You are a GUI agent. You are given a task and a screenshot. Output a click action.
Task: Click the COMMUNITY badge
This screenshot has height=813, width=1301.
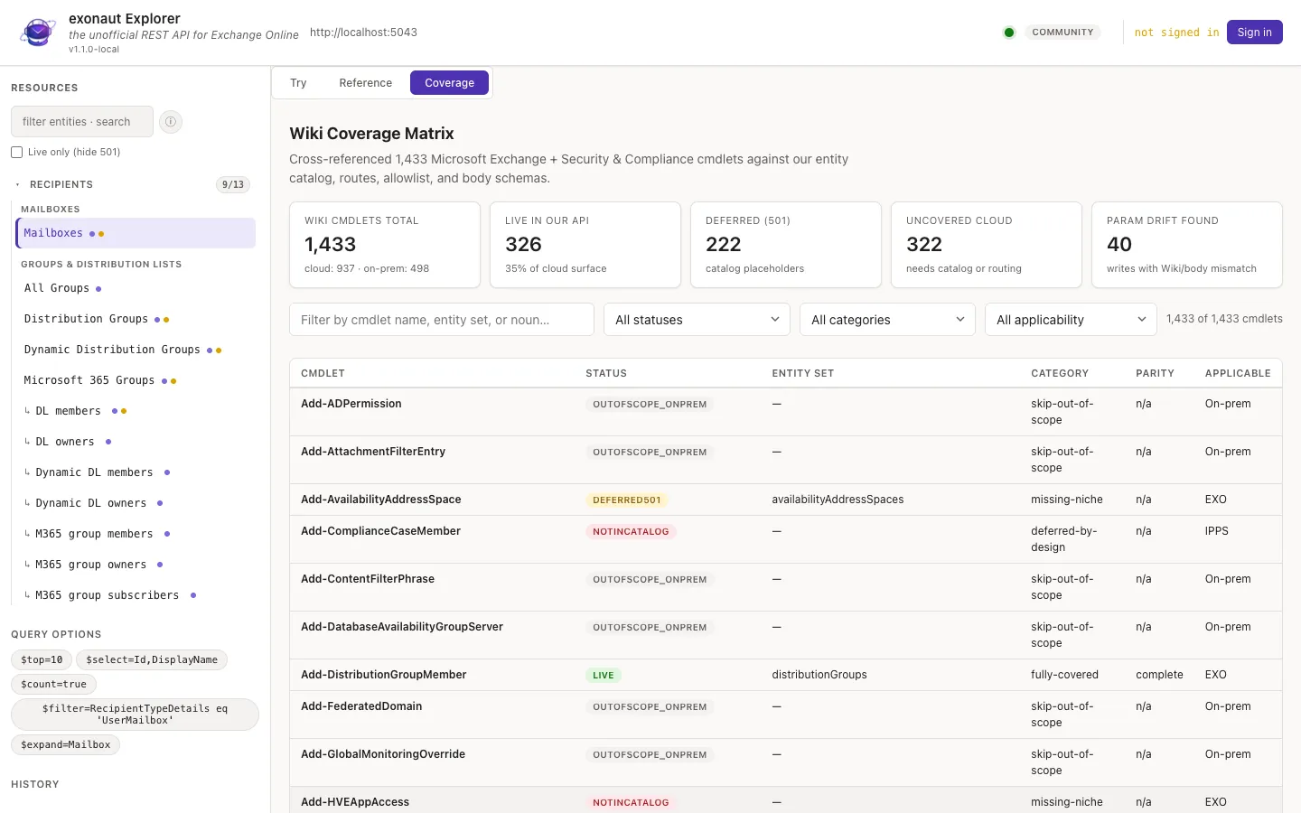(1062, 33)
